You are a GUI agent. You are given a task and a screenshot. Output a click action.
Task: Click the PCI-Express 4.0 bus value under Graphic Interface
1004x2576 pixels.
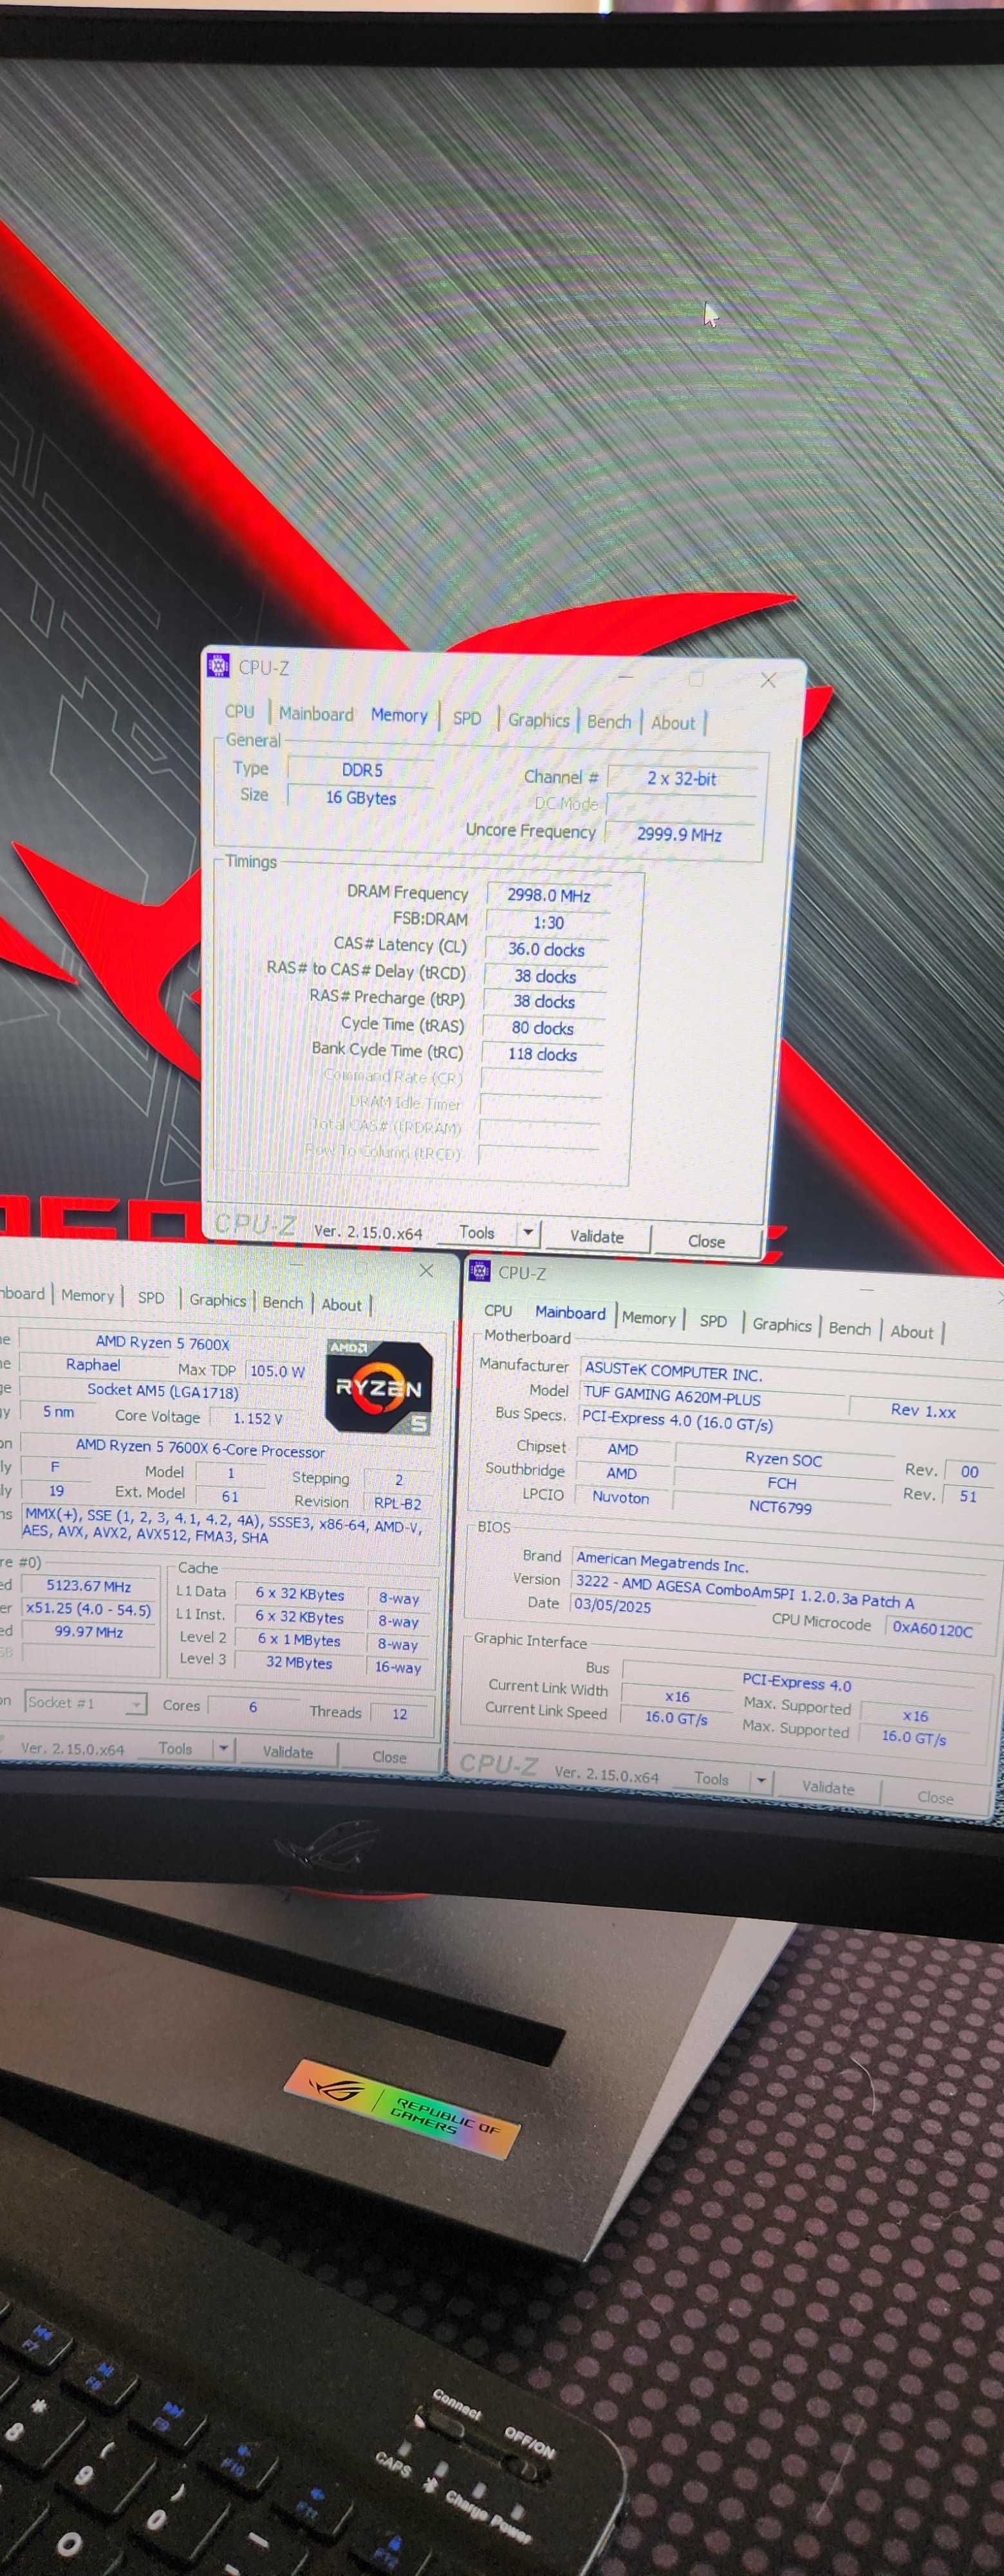point(796,1684)
